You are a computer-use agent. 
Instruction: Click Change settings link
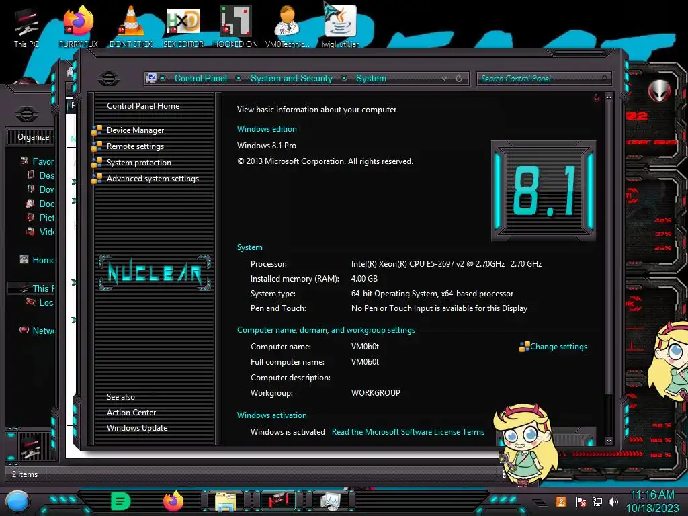(558, 347)
